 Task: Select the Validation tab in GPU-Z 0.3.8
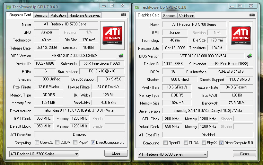(x=187, y=15)
